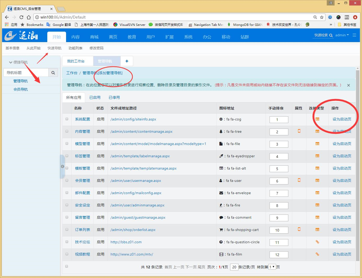The image size is (362, 278).
Task: Click chain link icon for 技术论坛
Action: pyautogui.click(x=317, y=242)
